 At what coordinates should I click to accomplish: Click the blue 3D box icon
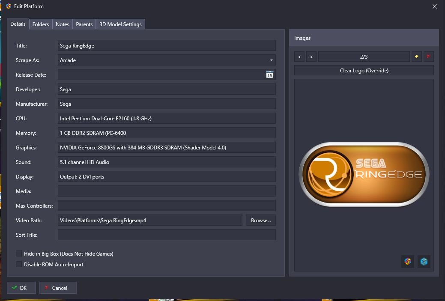click(424, 261)
